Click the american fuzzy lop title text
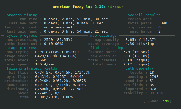Screen dimensions: 181x109 [x=88, y=7]
